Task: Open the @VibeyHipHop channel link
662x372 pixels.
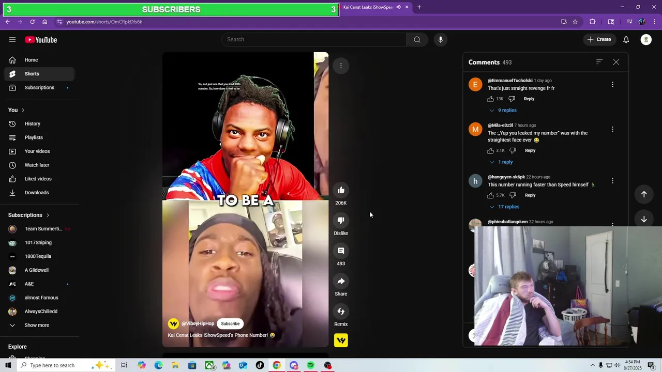Action: (x=198, y=323)
